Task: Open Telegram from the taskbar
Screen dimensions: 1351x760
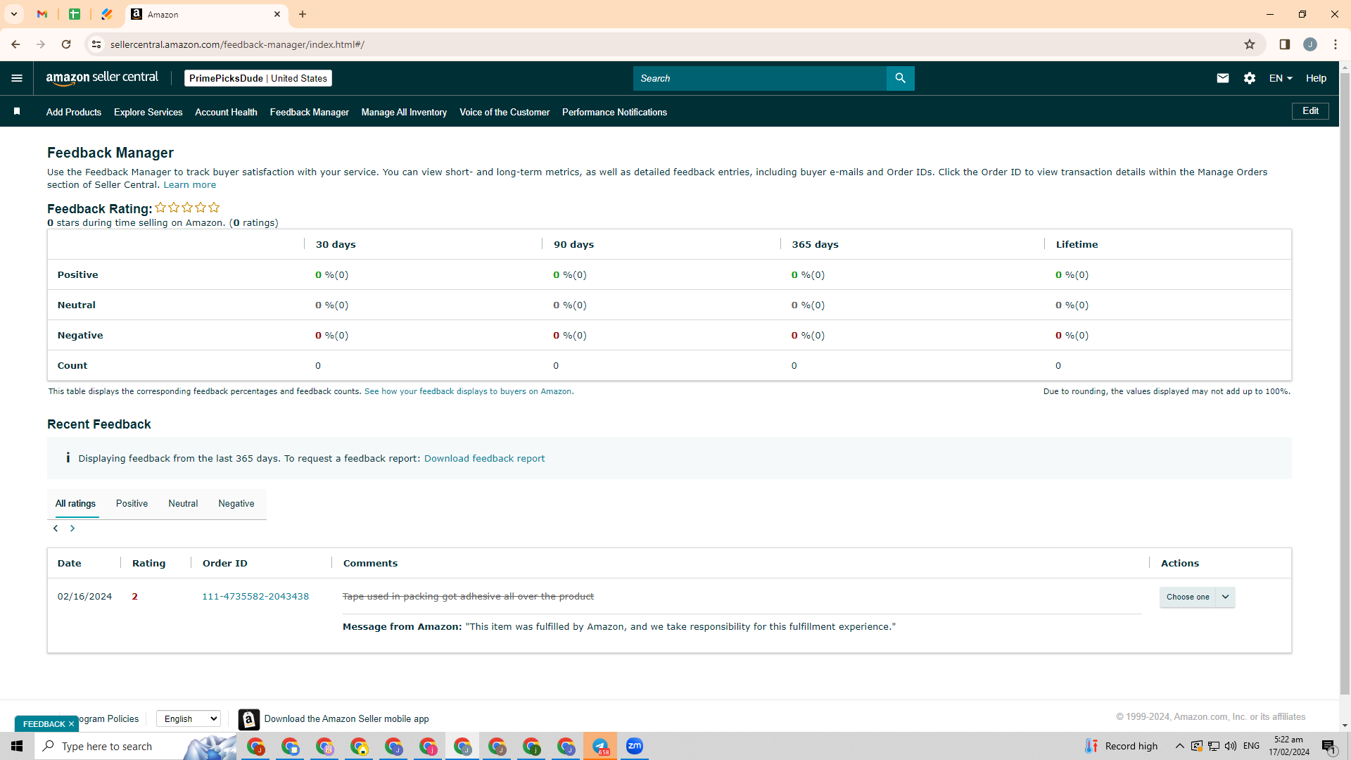Action: coord(600,746)
